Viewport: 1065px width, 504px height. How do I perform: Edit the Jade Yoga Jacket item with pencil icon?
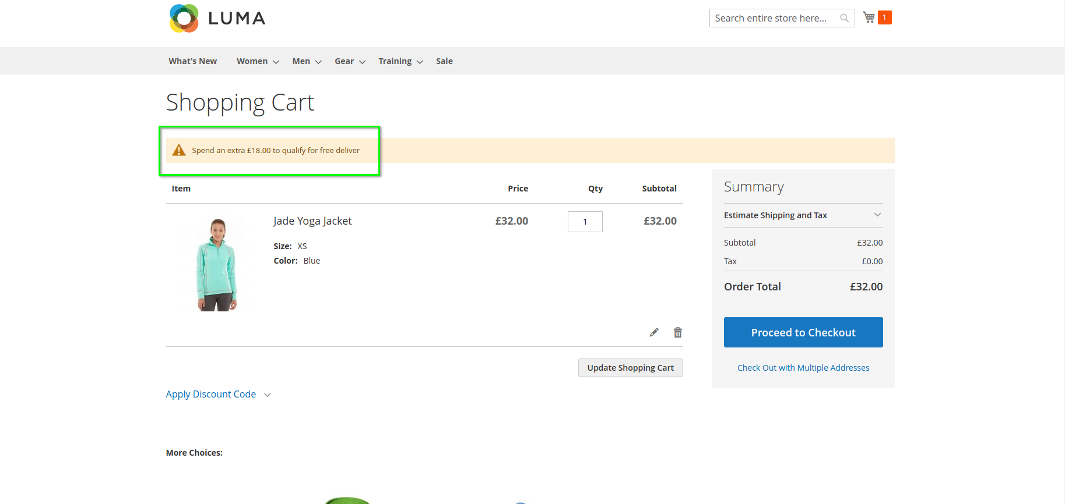(x=654, y=332)
